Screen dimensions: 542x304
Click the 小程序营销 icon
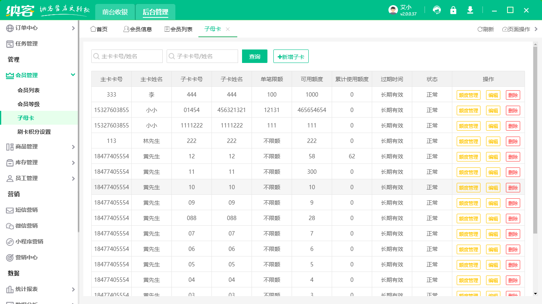tap(10, 242)
